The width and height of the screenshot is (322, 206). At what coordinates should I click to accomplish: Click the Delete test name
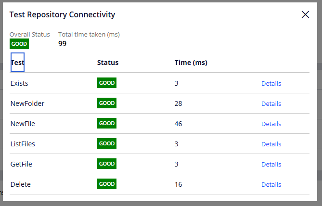click(21, 184)
